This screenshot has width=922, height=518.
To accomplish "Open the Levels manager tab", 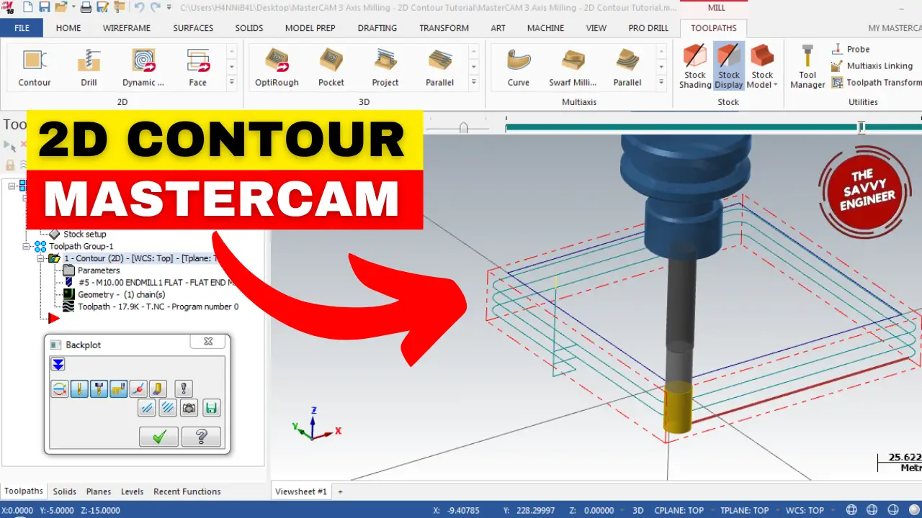I will click(x=132, y=491).
